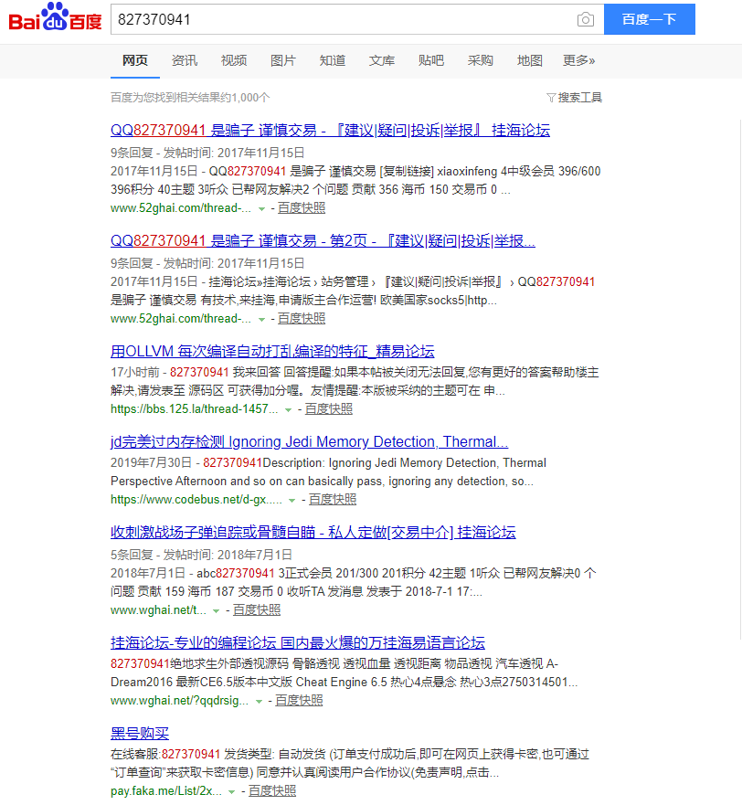Click the Baidu logo
This screenshot has height=805, width=742.
pos(56,18)
